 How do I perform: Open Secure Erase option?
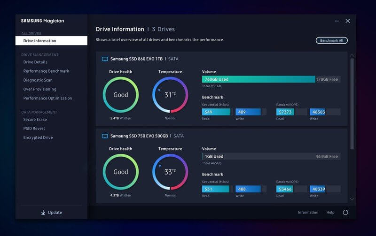pos(35,120)
